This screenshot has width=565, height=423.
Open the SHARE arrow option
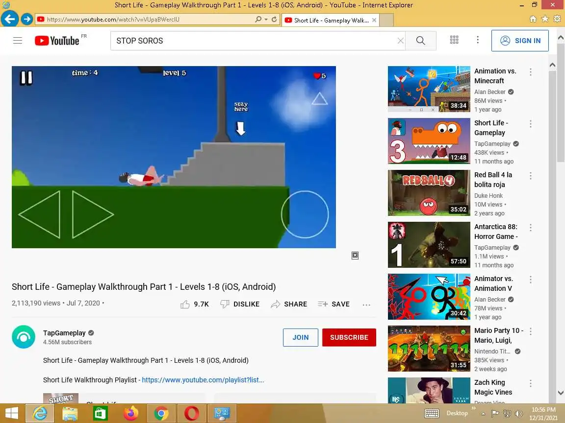(x=289, y=305)
